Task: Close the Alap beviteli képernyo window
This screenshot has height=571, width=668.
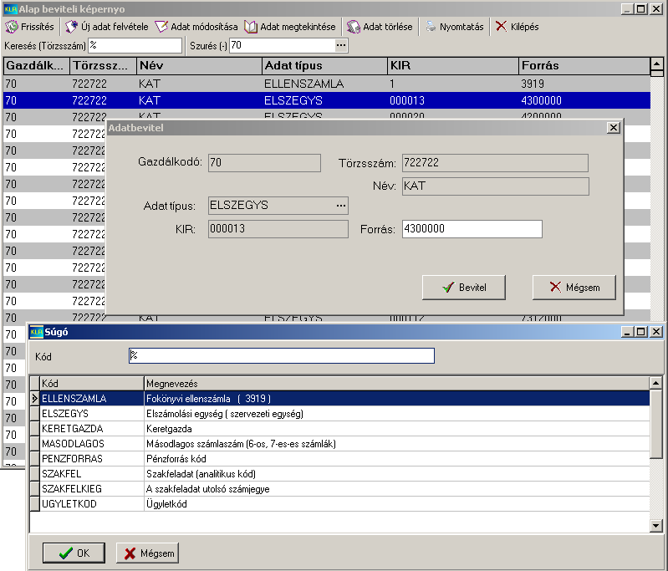Action: coord(656,9)
